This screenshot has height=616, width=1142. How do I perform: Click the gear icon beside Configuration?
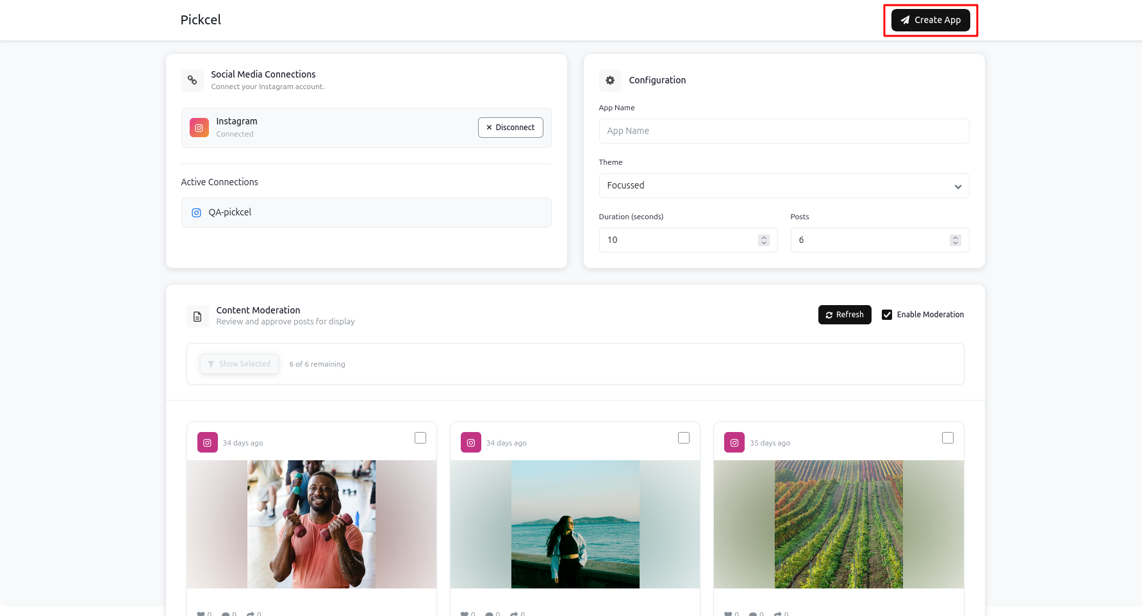coord(610,79)
